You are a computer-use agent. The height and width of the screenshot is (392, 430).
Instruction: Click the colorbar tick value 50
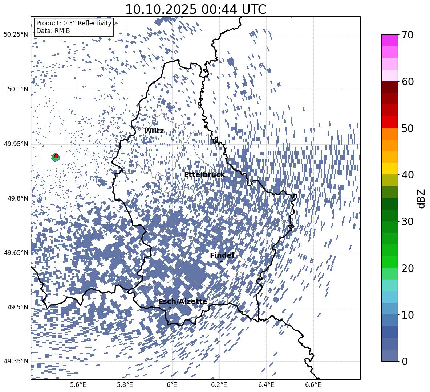pyautogui.click(x=407, y=128)
